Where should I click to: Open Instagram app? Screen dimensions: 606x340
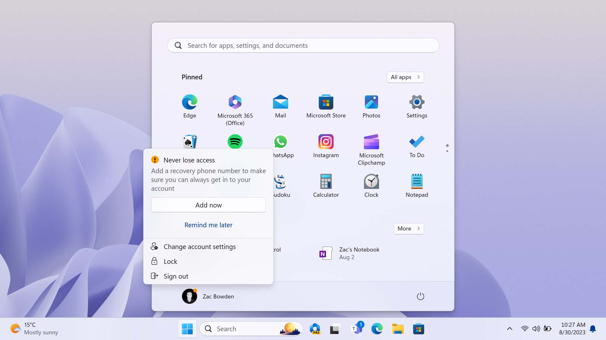click(326, 145)
